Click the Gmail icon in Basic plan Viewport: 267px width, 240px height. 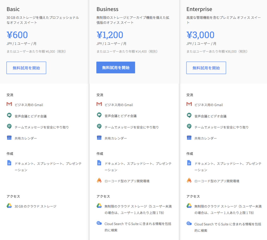[x=9, y=104]
